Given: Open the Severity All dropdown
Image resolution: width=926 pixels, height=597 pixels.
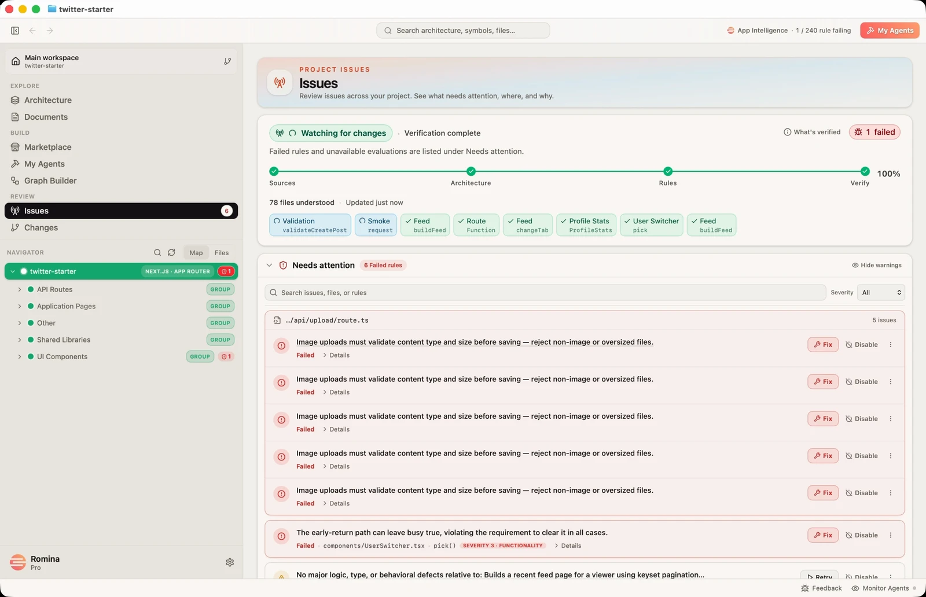Looking at the screenshot, I should (881, 293).
